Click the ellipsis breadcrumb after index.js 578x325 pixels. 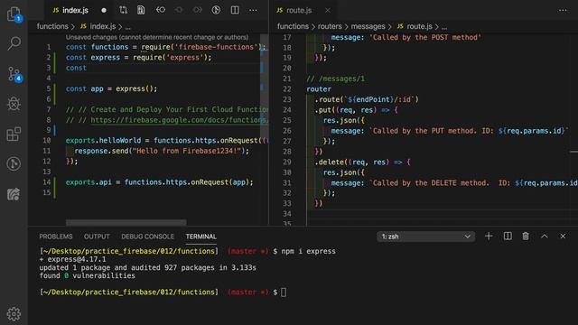[x=127, y=27]
